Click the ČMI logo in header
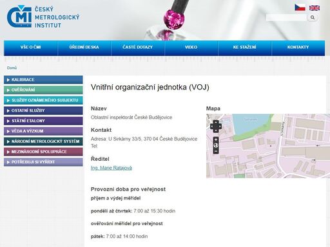The image size is (330, 247). click(43, 17)
